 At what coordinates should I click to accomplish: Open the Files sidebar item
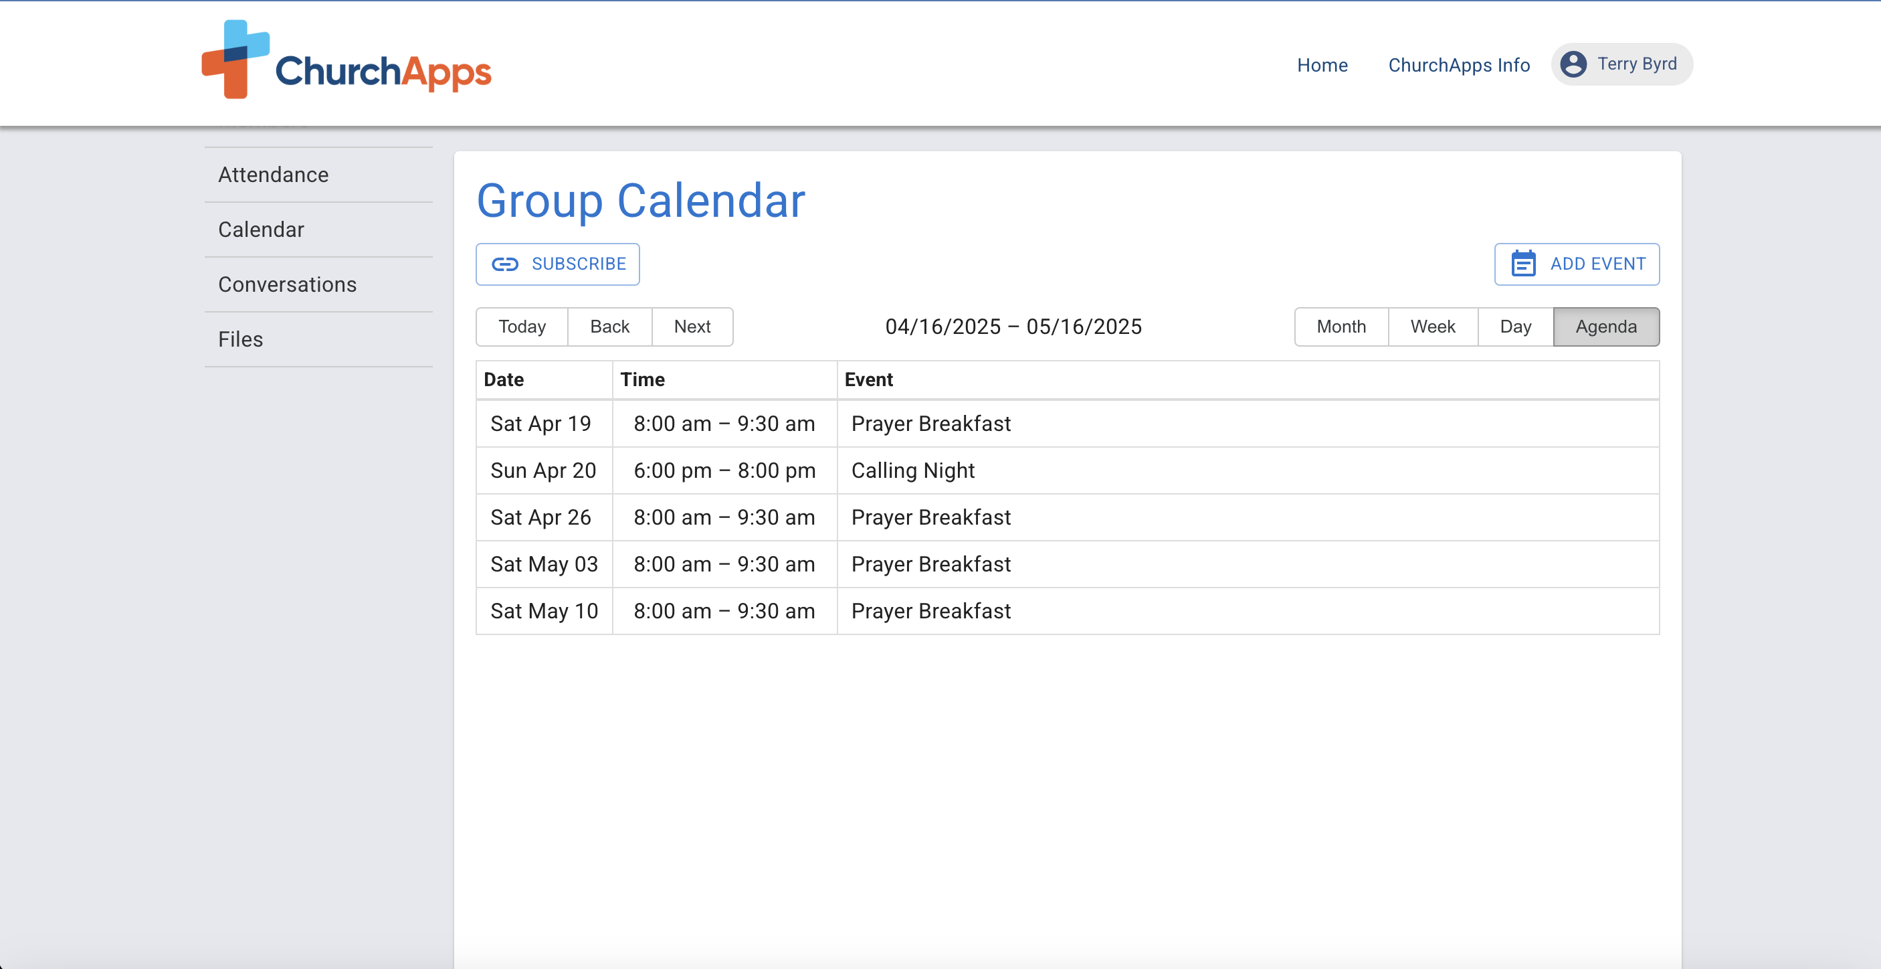[240, 339]
